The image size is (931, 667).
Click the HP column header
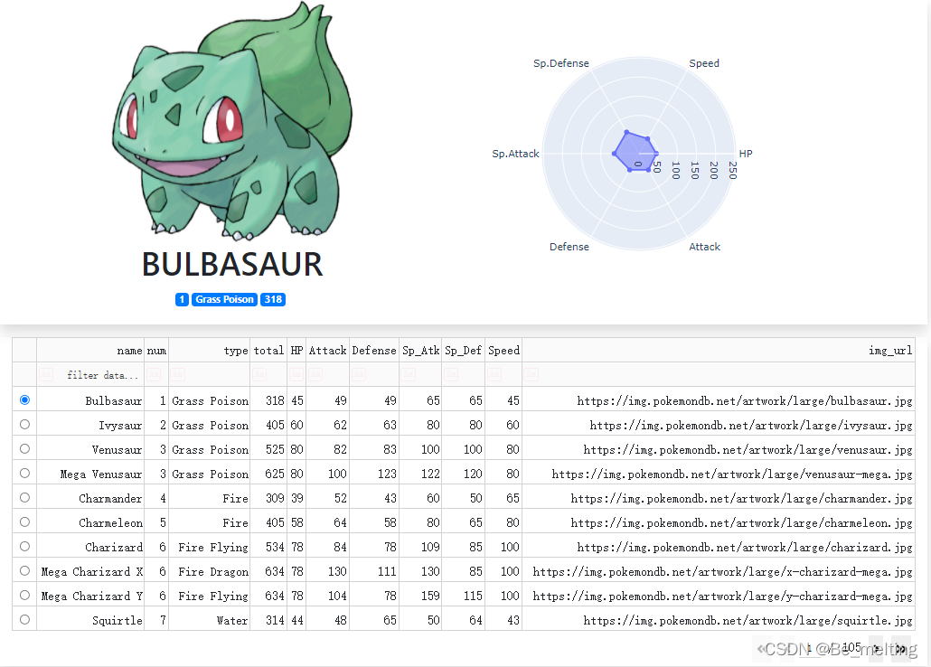(296, 351)
